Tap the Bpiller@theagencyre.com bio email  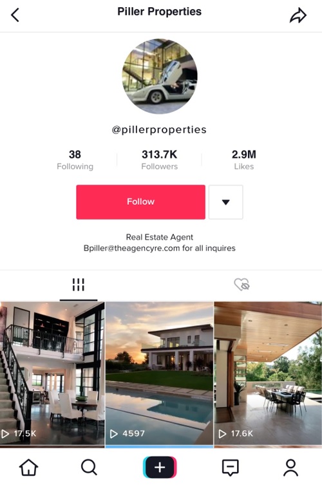point(132,248)
